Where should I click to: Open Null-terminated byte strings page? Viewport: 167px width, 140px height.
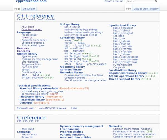(81, 30)
